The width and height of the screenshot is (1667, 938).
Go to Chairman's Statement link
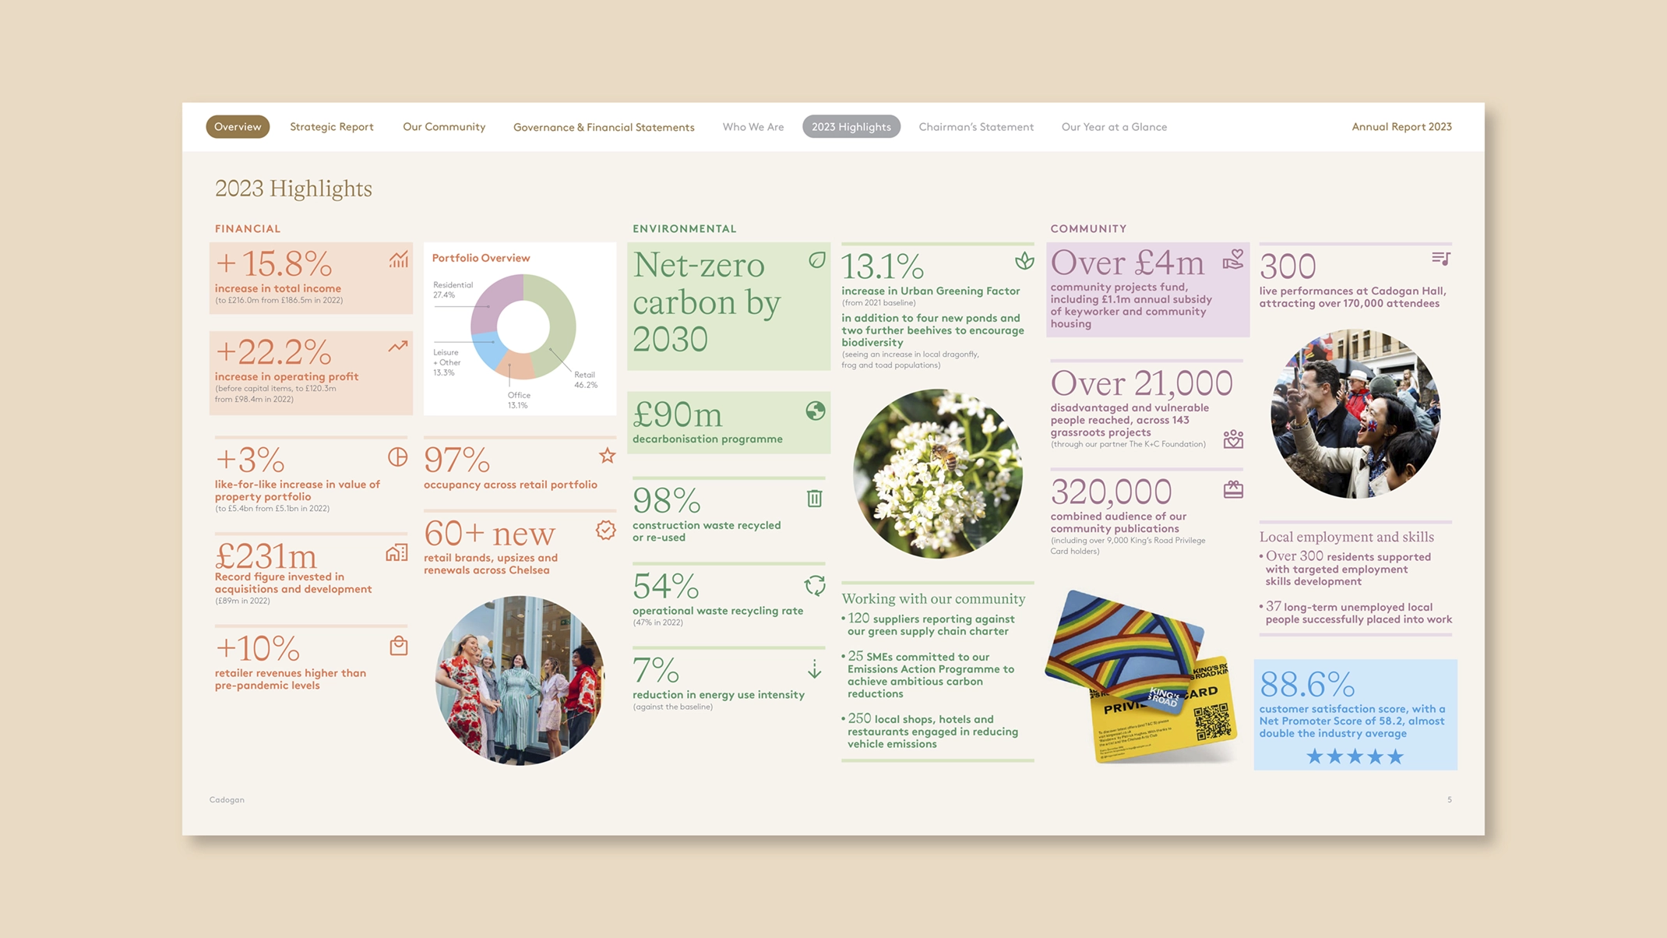[x=976, y=126]
